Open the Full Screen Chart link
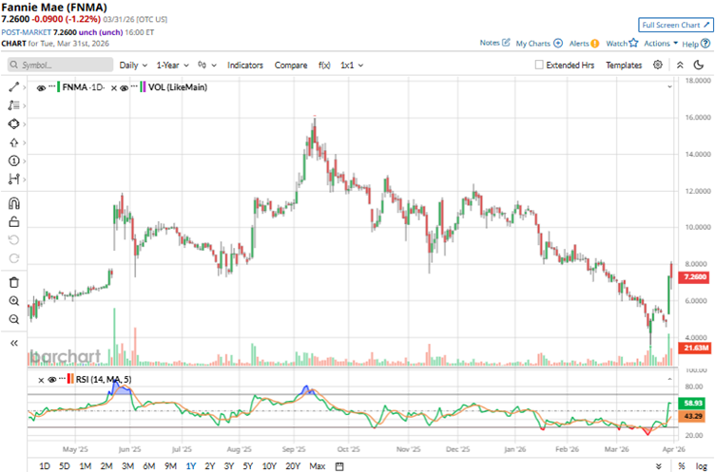Screen dimensions: 715x472 pos(675,25)
